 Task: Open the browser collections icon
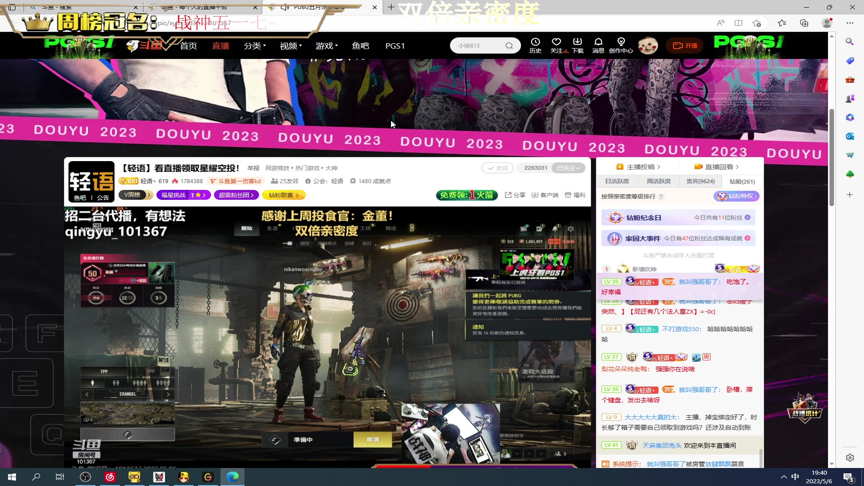tap(804, 23)
